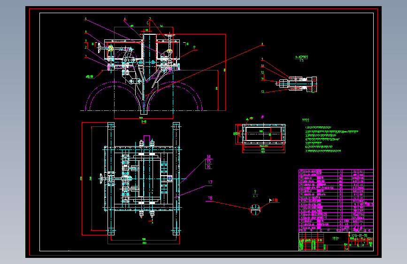Select balloon number 10 on the bolt detail
Image resolution: width=407 pixels, height=264 pixels.
262,66
